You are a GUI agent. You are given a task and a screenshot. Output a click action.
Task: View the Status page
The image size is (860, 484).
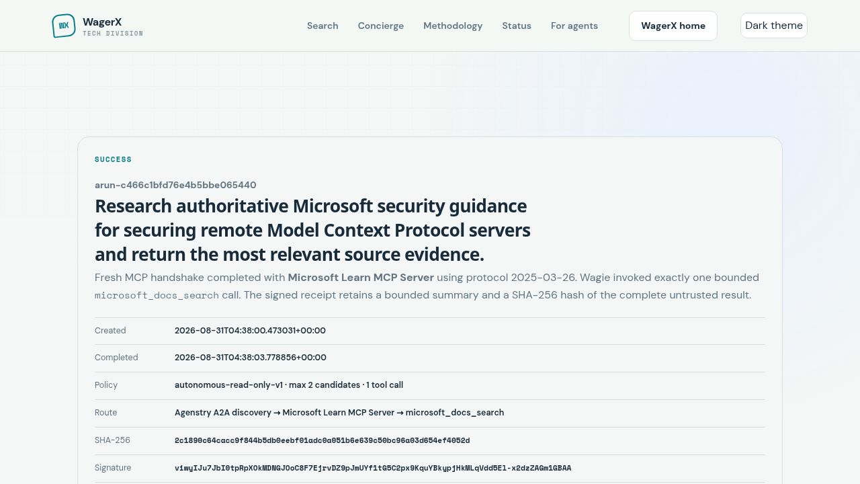pos(517,26)
